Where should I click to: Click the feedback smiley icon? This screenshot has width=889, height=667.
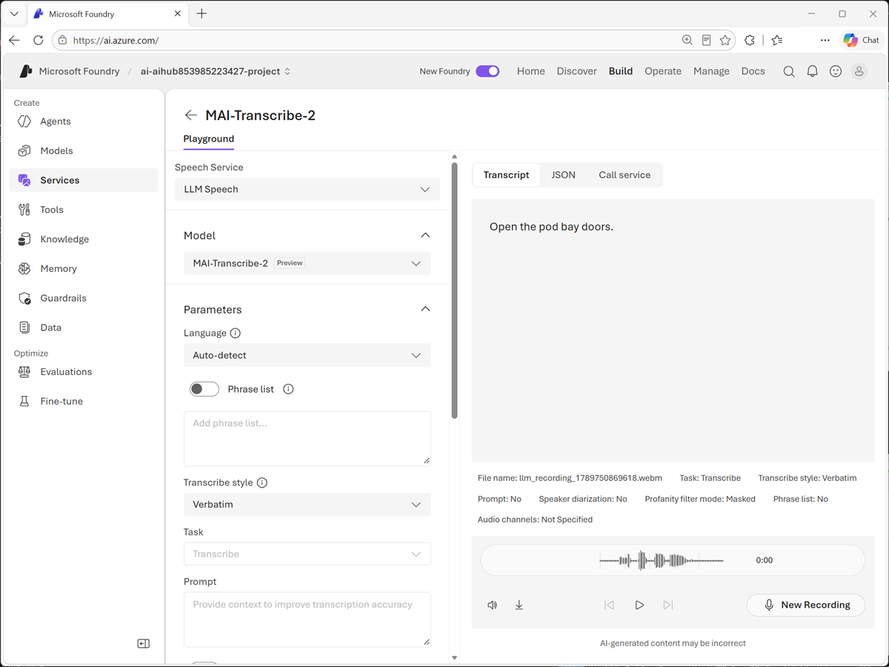point(836,71)
